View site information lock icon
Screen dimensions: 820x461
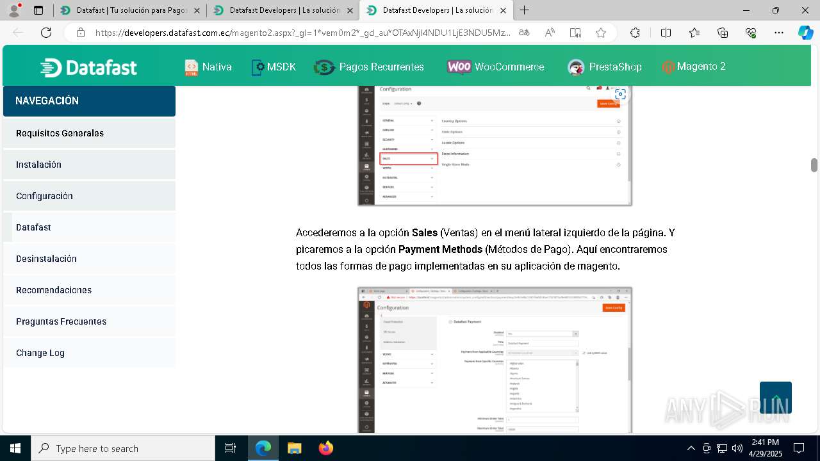click(x=80, y=33)
